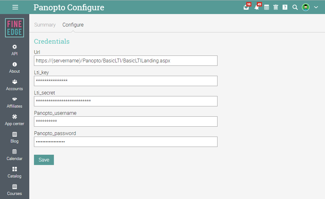Viewport: 325px width, 199px height.
Task: Save the Panopto credentials
Action: coord(44,160)
